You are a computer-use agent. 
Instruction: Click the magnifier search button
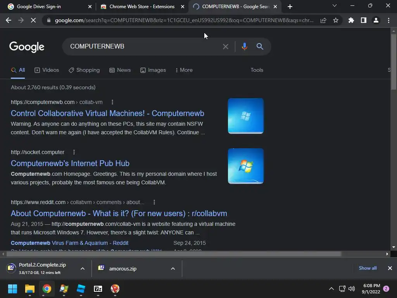260,47
